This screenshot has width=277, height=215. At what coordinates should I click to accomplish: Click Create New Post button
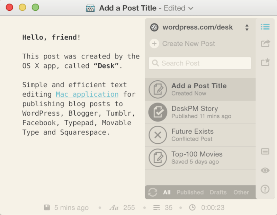pos(182,44)
